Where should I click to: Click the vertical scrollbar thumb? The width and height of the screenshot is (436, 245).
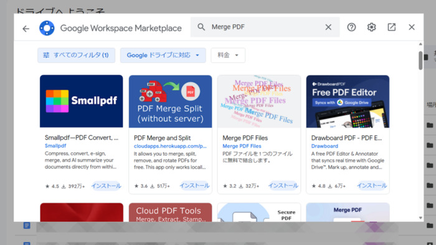420,60
